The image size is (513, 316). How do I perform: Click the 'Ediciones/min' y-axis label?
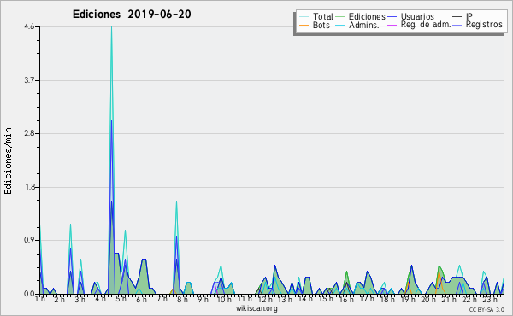click(x=8, y=161)
